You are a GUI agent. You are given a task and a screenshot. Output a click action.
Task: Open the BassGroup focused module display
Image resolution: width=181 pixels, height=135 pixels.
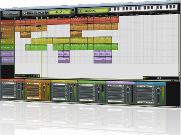[x=93, y=11]
